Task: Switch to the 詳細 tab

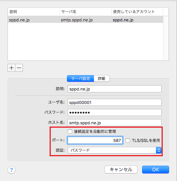Action: 101,78
